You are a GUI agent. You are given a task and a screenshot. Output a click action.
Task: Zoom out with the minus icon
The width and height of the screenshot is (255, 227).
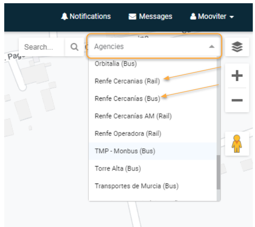coord(237,100)
